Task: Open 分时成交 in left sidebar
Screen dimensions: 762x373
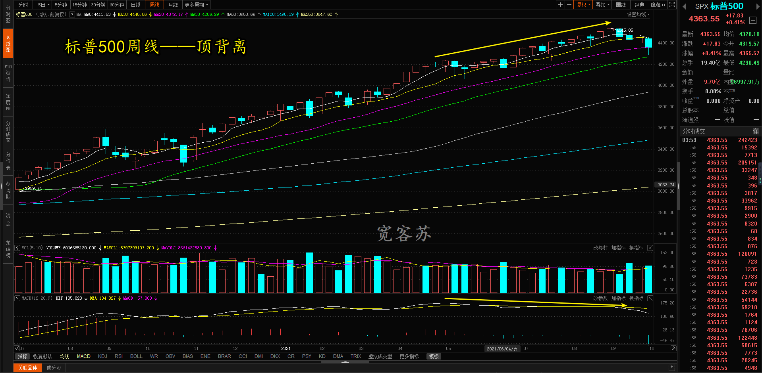Action: (8, 132)
